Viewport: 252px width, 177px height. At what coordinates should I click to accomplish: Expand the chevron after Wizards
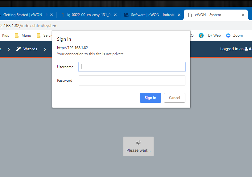point(45,49)
